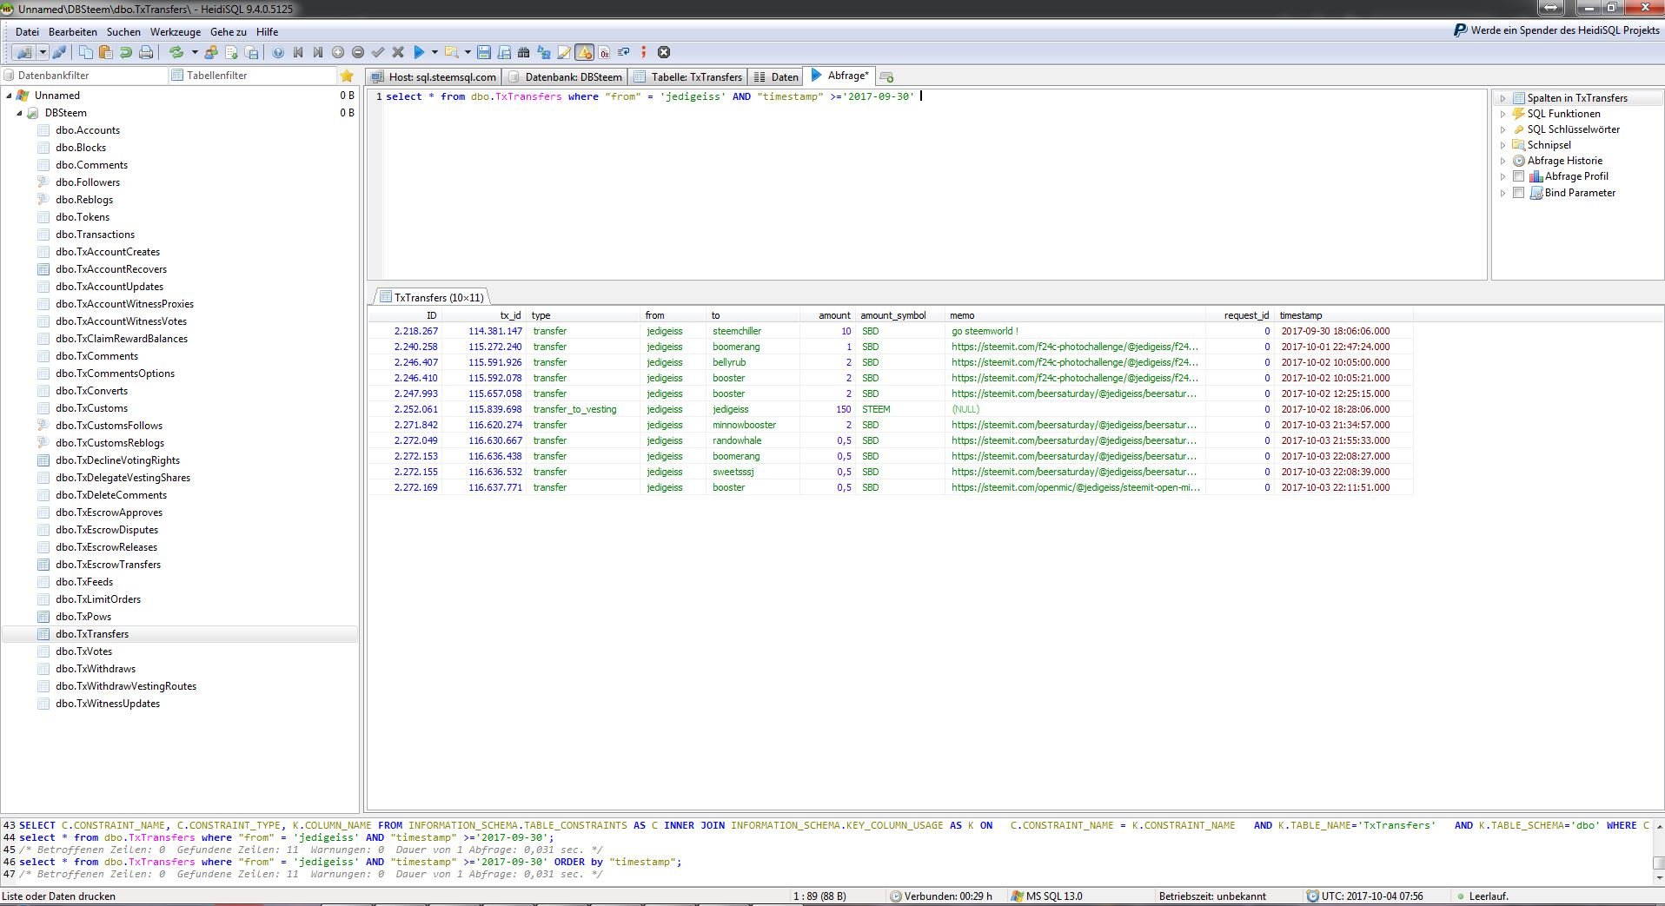
Task: Expand SQL Funktionen node
Action: [1502, 114]
